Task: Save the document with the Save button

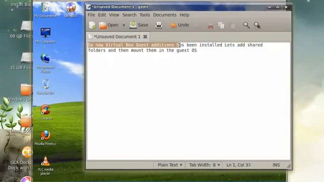Action: [x=139, y=25]
